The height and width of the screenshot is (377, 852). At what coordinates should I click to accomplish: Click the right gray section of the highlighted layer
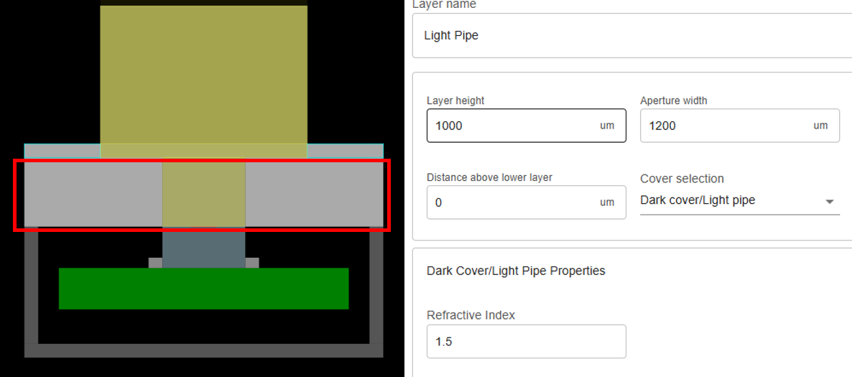[314, 194]
